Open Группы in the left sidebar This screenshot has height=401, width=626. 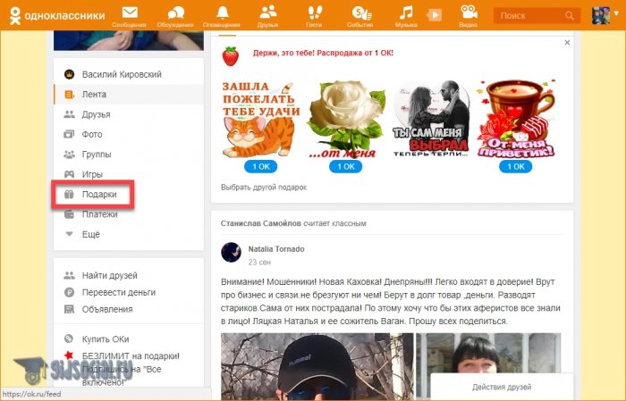tap(96, 154)
